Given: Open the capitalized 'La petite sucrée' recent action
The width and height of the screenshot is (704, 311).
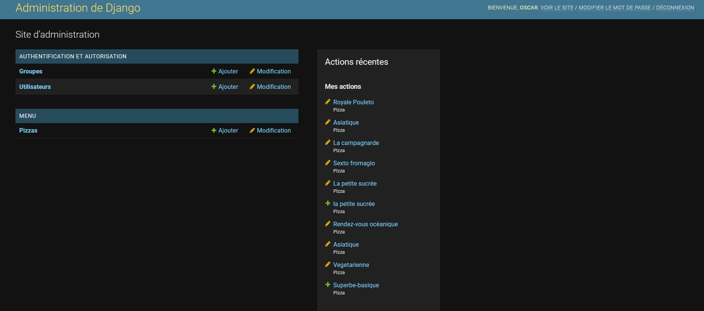Looking at the screenshot, I should pos(355,183).
